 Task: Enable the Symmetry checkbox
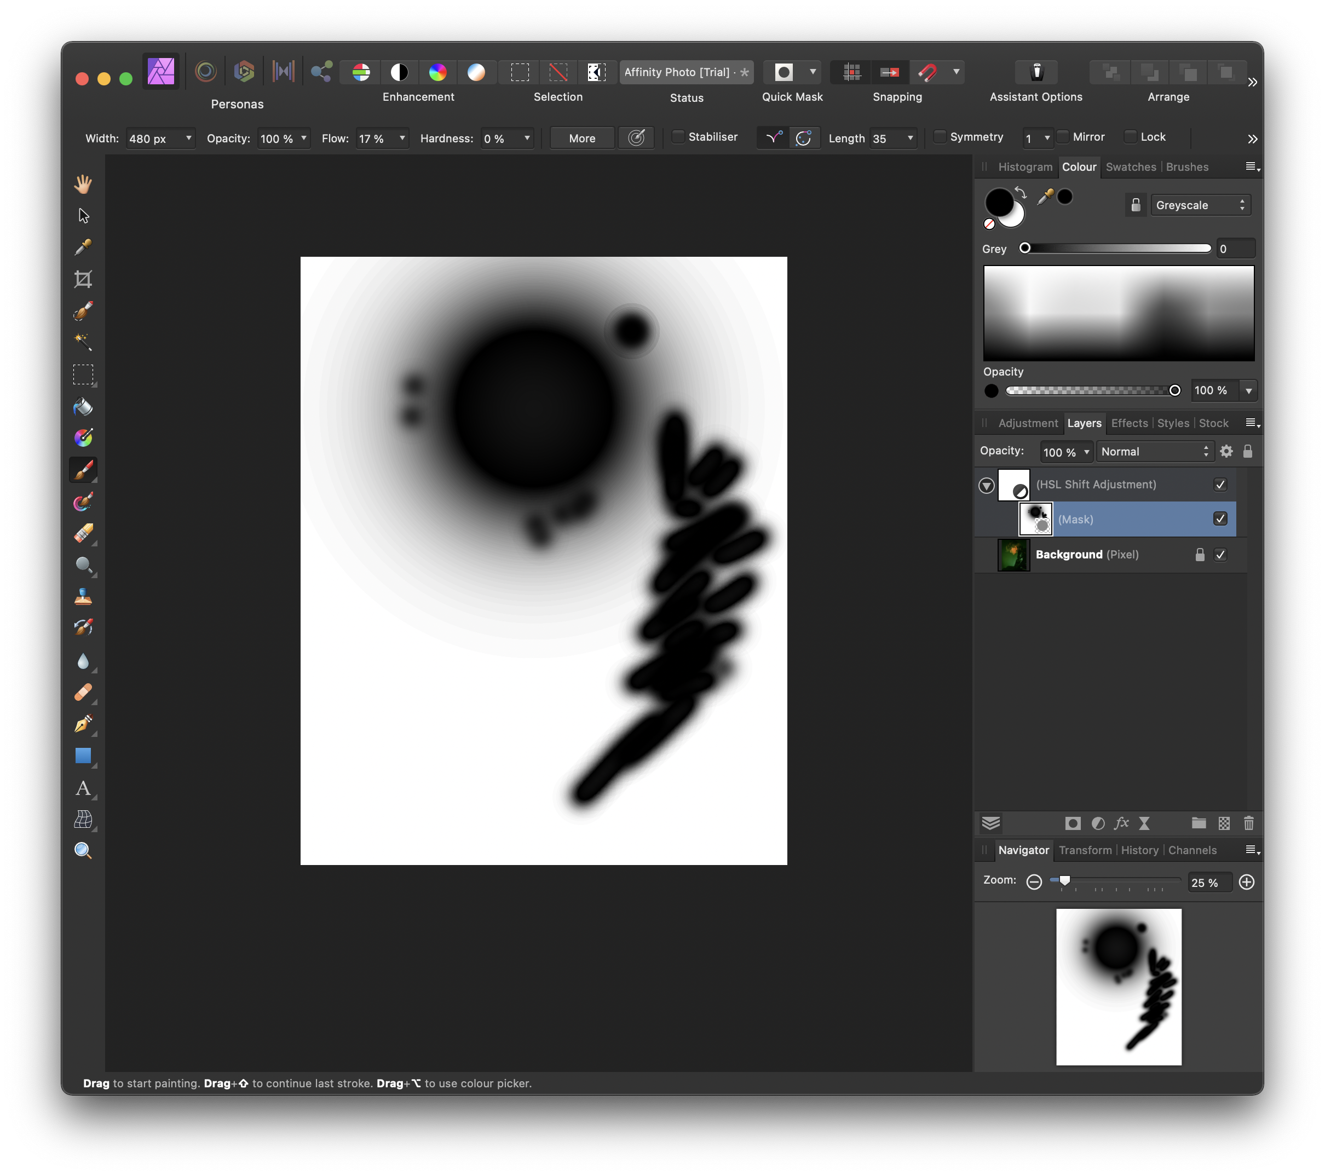[x=940, y=137]
